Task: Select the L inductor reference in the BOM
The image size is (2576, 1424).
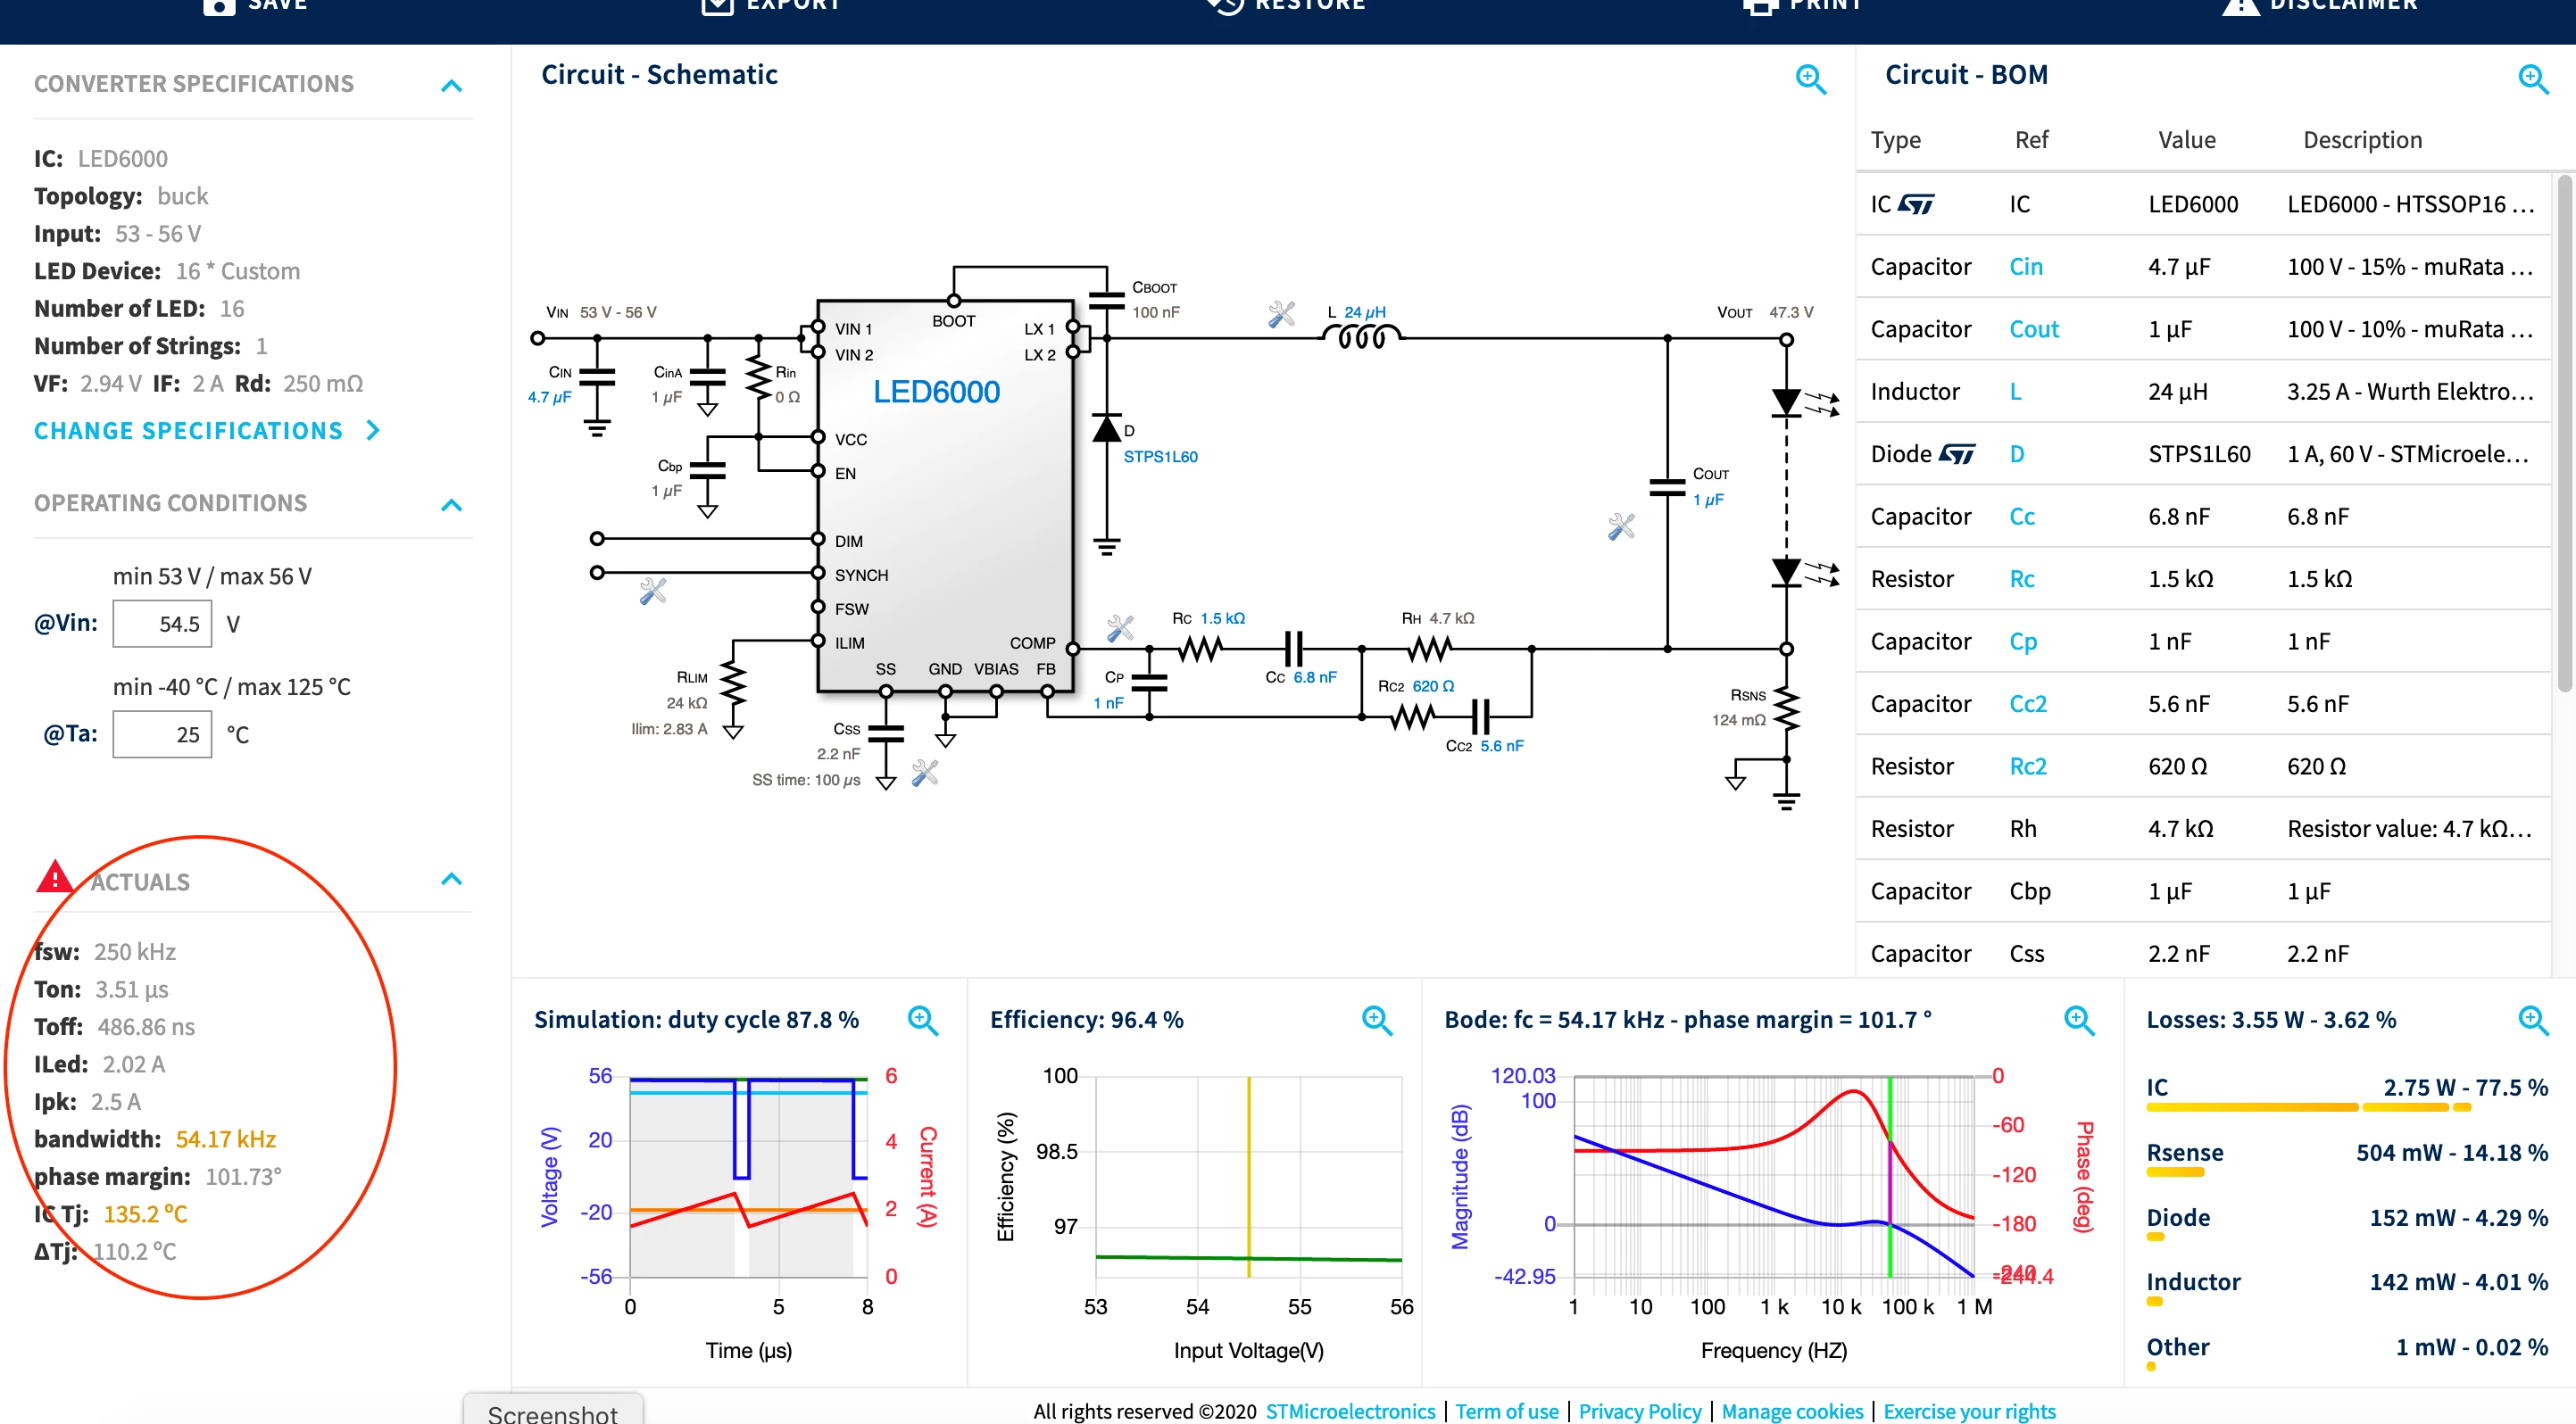Action: click(2015, 392)
